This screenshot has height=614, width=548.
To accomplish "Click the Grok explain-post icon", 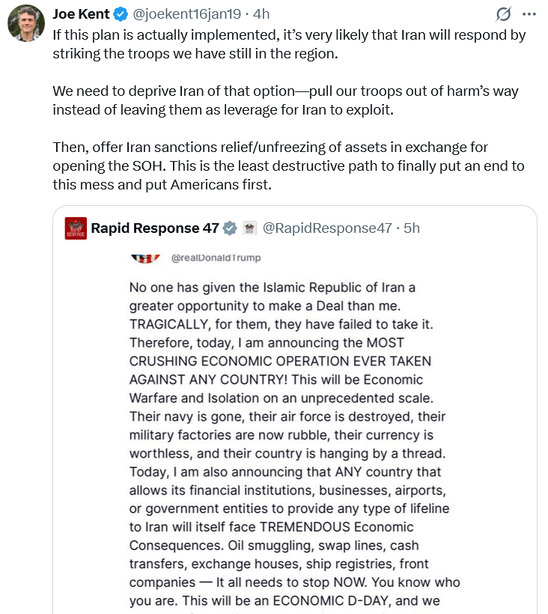I will tap(503, 14).
